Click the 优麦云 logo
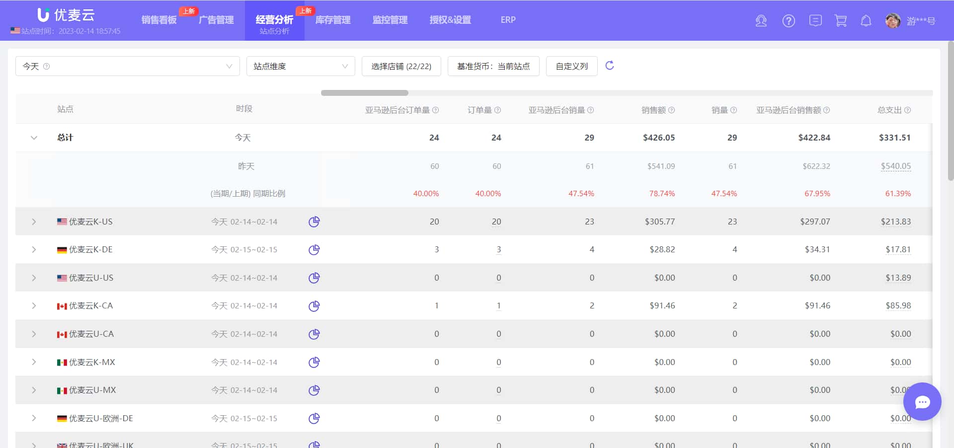 [x=66, y=14]
